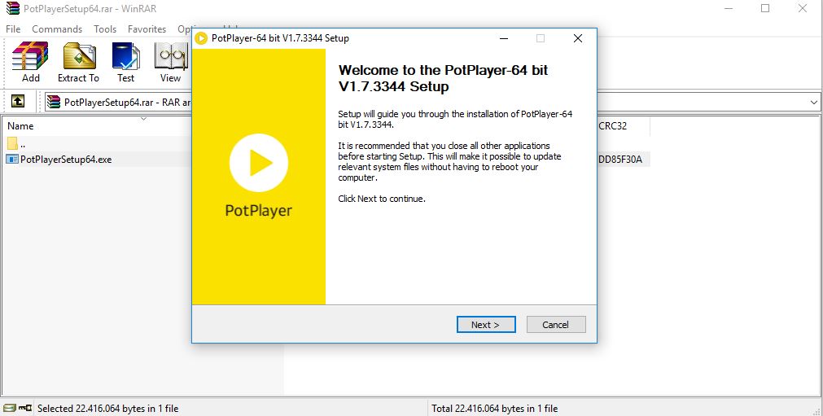The image size is (823, 416).
Task: Click the WinRAR title bar app icon
Action: click(x=12, y=8)
